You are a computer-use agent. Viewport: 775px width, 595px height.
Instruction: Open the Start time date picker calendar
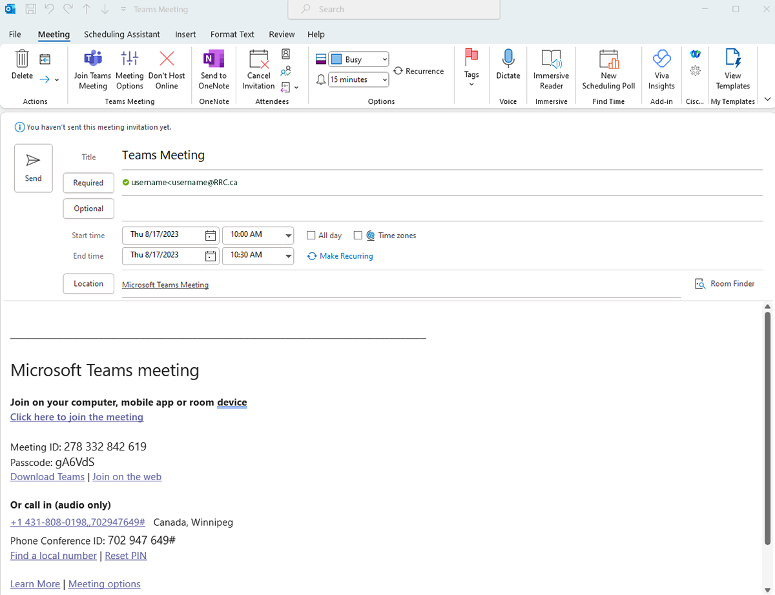pos(211,236)
